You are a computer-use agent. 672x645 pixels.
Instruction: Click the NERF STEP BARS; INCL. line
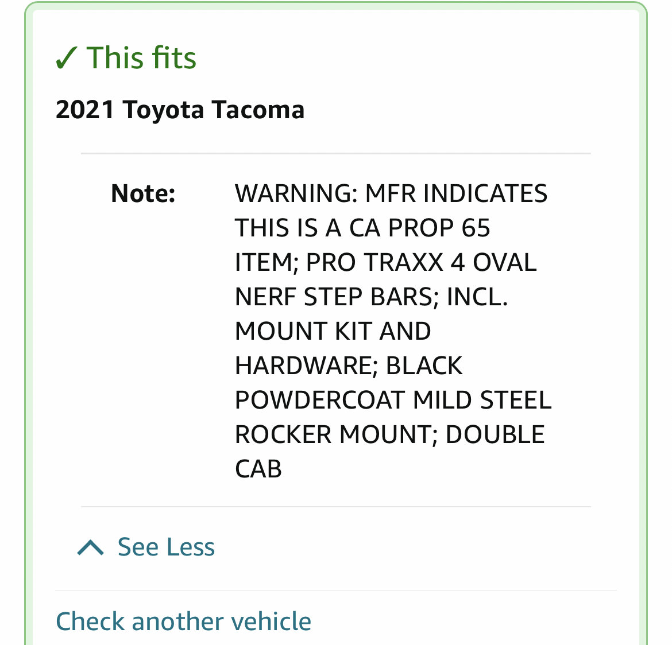372,296
